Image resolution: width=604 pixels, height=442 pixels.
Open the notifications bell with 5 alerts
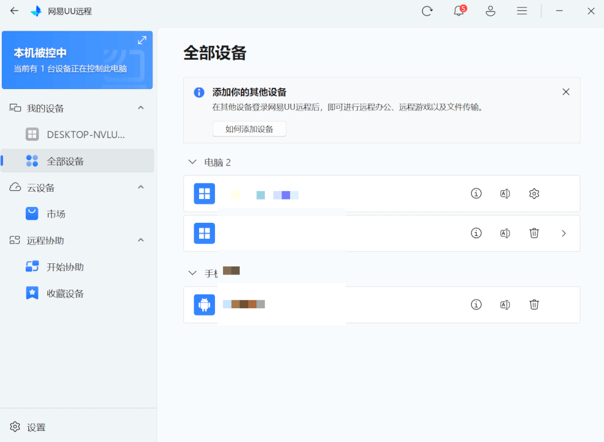(x=458, y=10)
